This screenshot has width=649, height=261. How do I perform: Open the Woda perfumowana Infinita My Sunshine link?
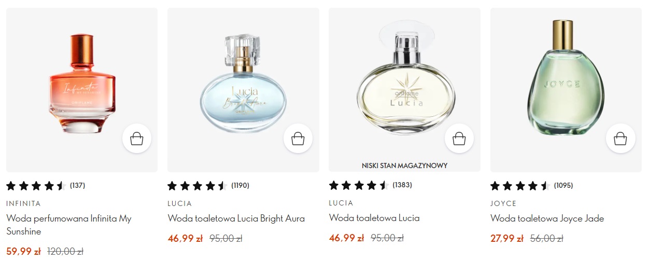pyautogui.click(x=69, y=225)
